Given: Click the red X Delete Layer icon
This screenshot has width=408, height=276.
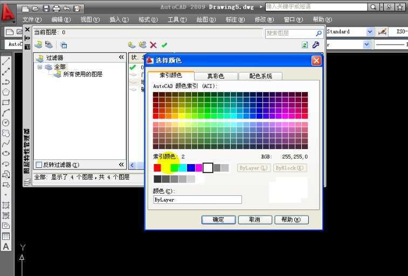Looking at the screenshot, I should click(153, 45).
